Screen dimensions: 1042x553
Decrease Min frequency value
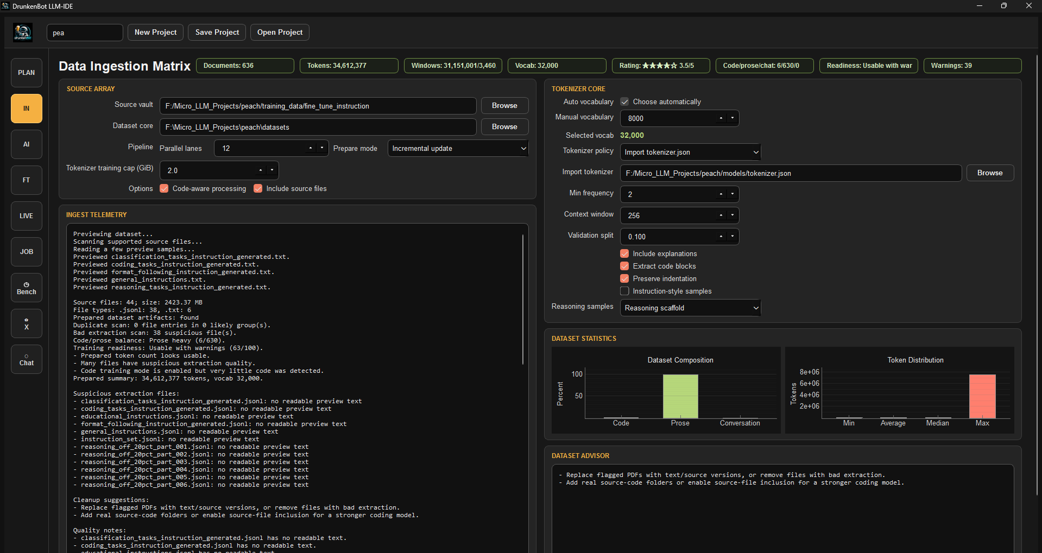[x=732, y=194]
